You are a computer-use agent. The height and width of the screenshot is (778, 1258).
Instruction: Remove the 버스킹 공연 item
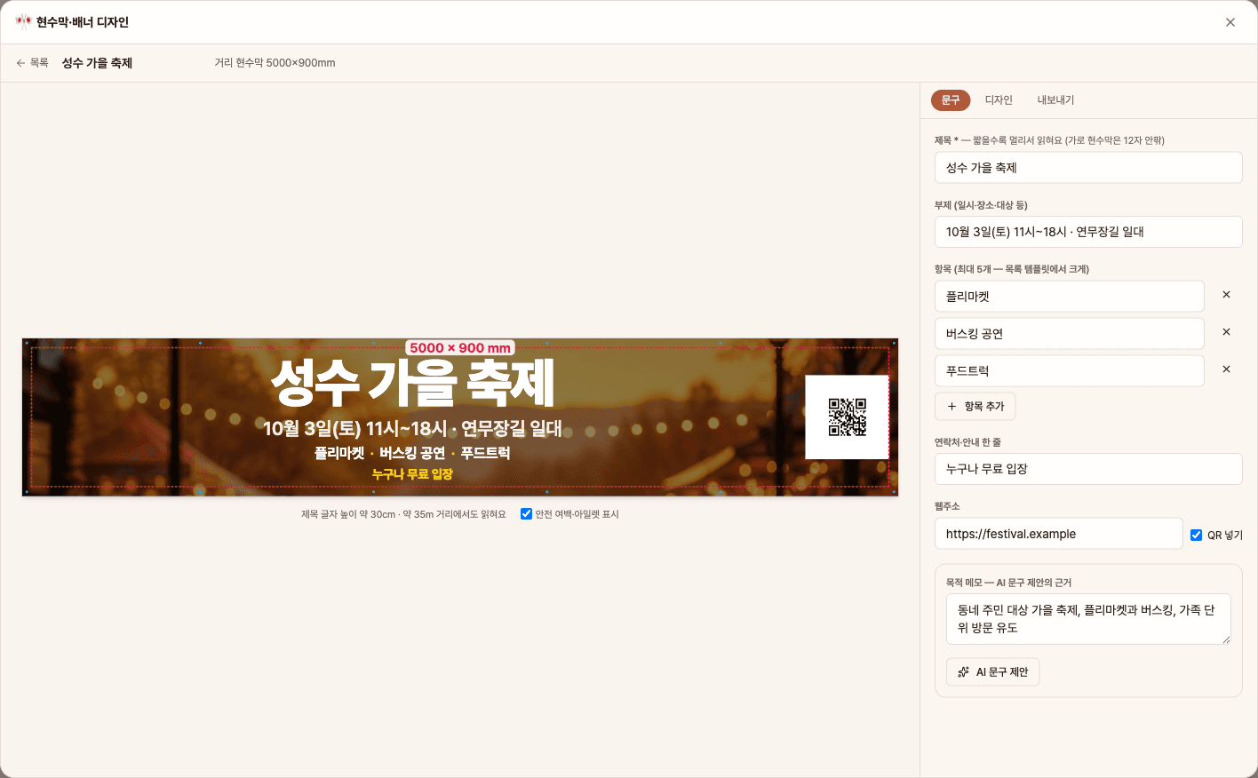[1226, 332]
